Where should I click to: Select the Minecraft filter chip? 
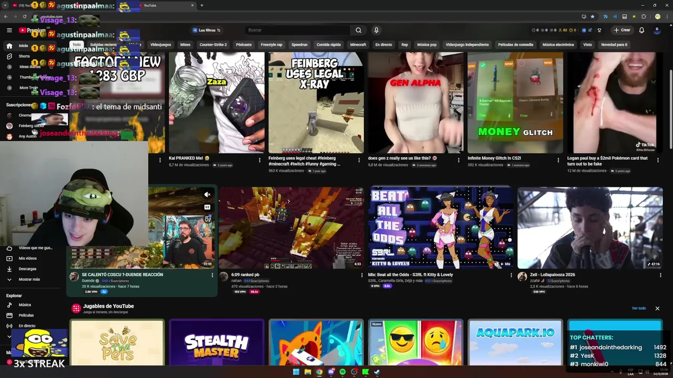tap(358, 45)
